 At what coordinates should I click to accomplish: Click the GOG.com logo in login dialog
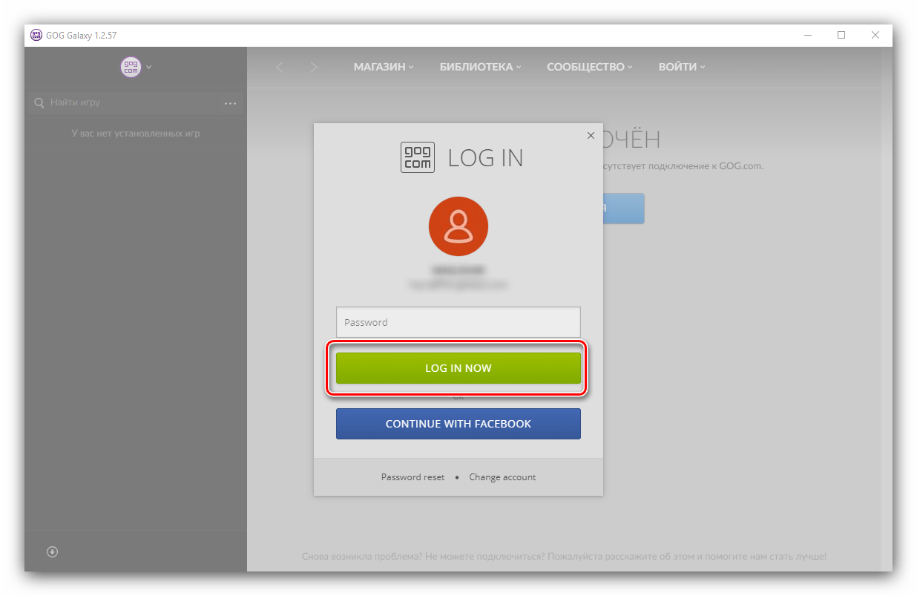pos(418,157)
